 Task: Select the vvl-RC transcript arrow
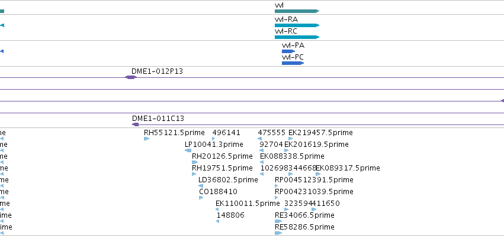[297, 37]
